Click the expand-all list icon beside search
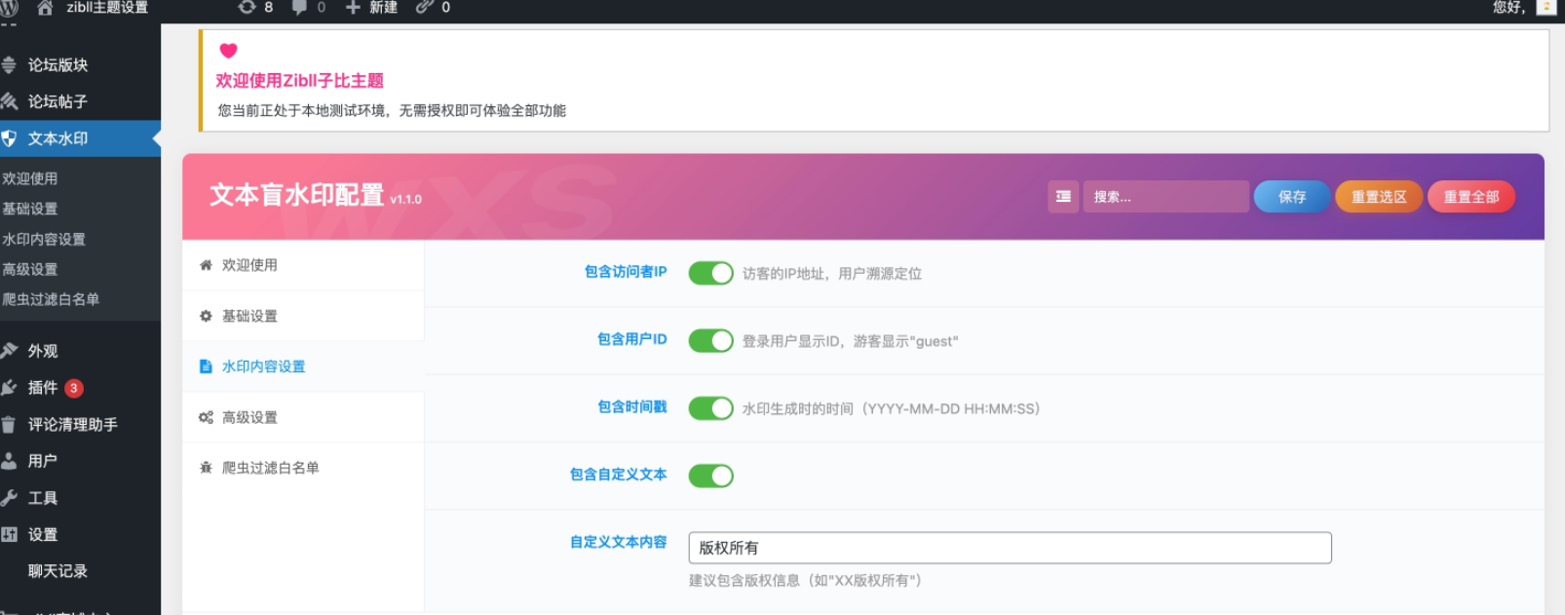Screen dimensions: 1565x615 pos(1063,197)
